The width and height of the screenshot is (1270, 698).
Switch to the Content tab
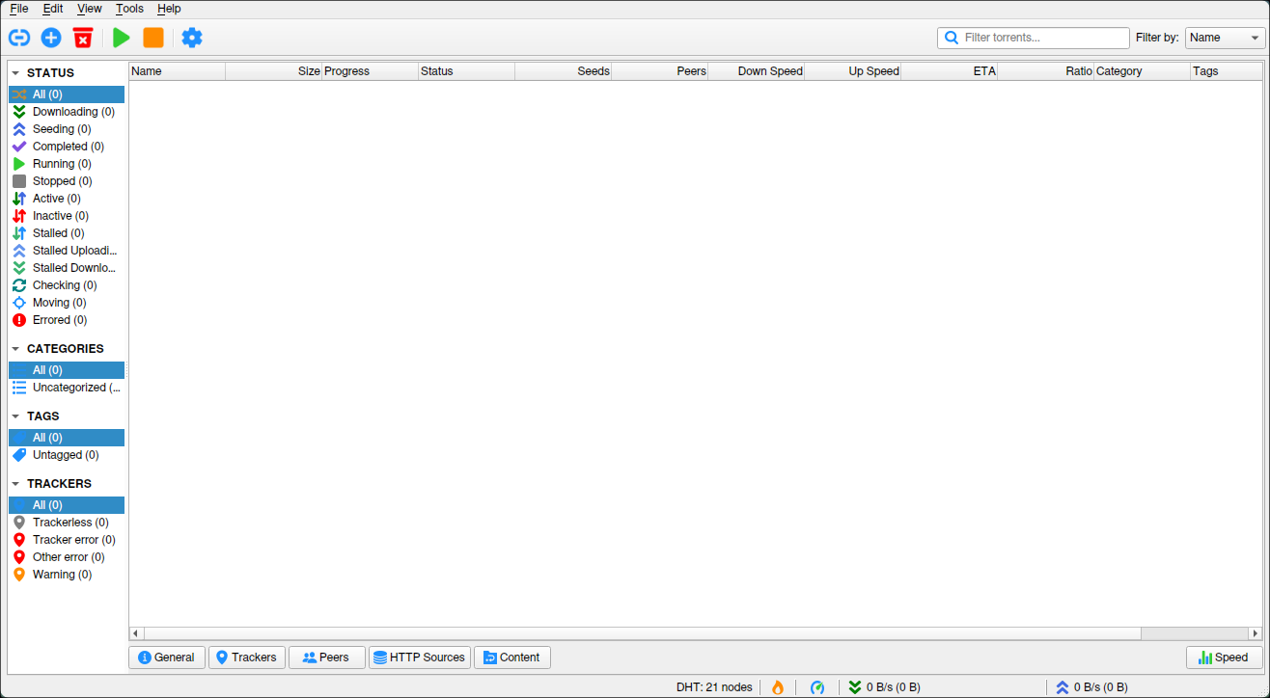click(x=512, y=658)
